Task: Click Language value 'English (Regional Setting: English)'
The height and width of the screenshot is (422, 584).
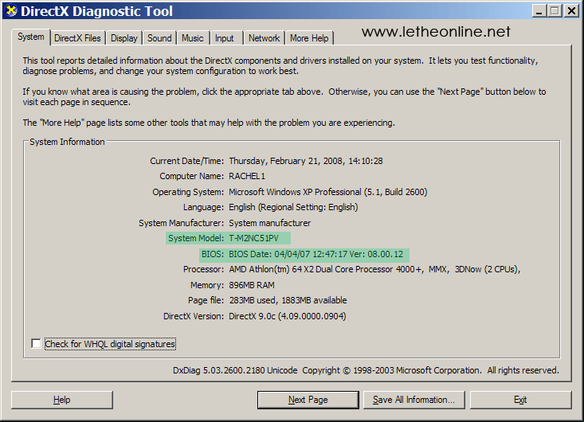Action: (293, 207)
